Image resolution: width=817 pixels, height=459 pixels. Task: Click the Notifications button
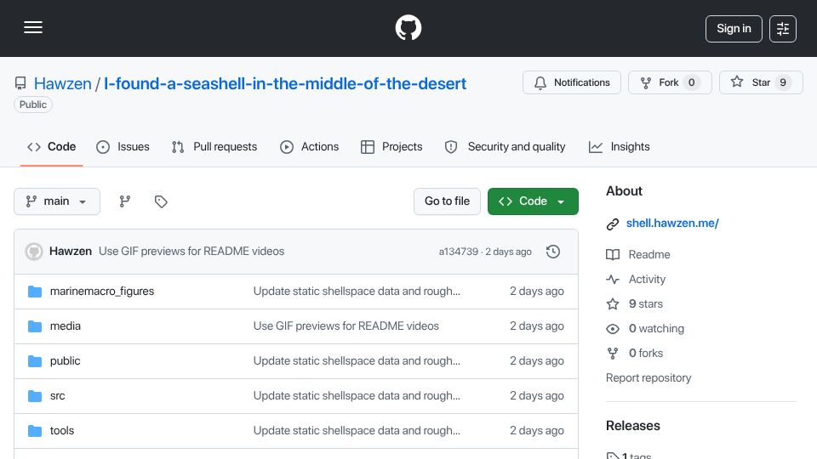tap(572, 82)
